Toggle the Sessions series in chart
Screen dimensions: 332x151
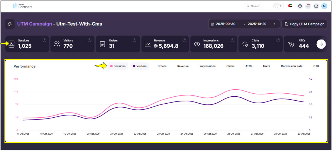[x=118, y=66]
